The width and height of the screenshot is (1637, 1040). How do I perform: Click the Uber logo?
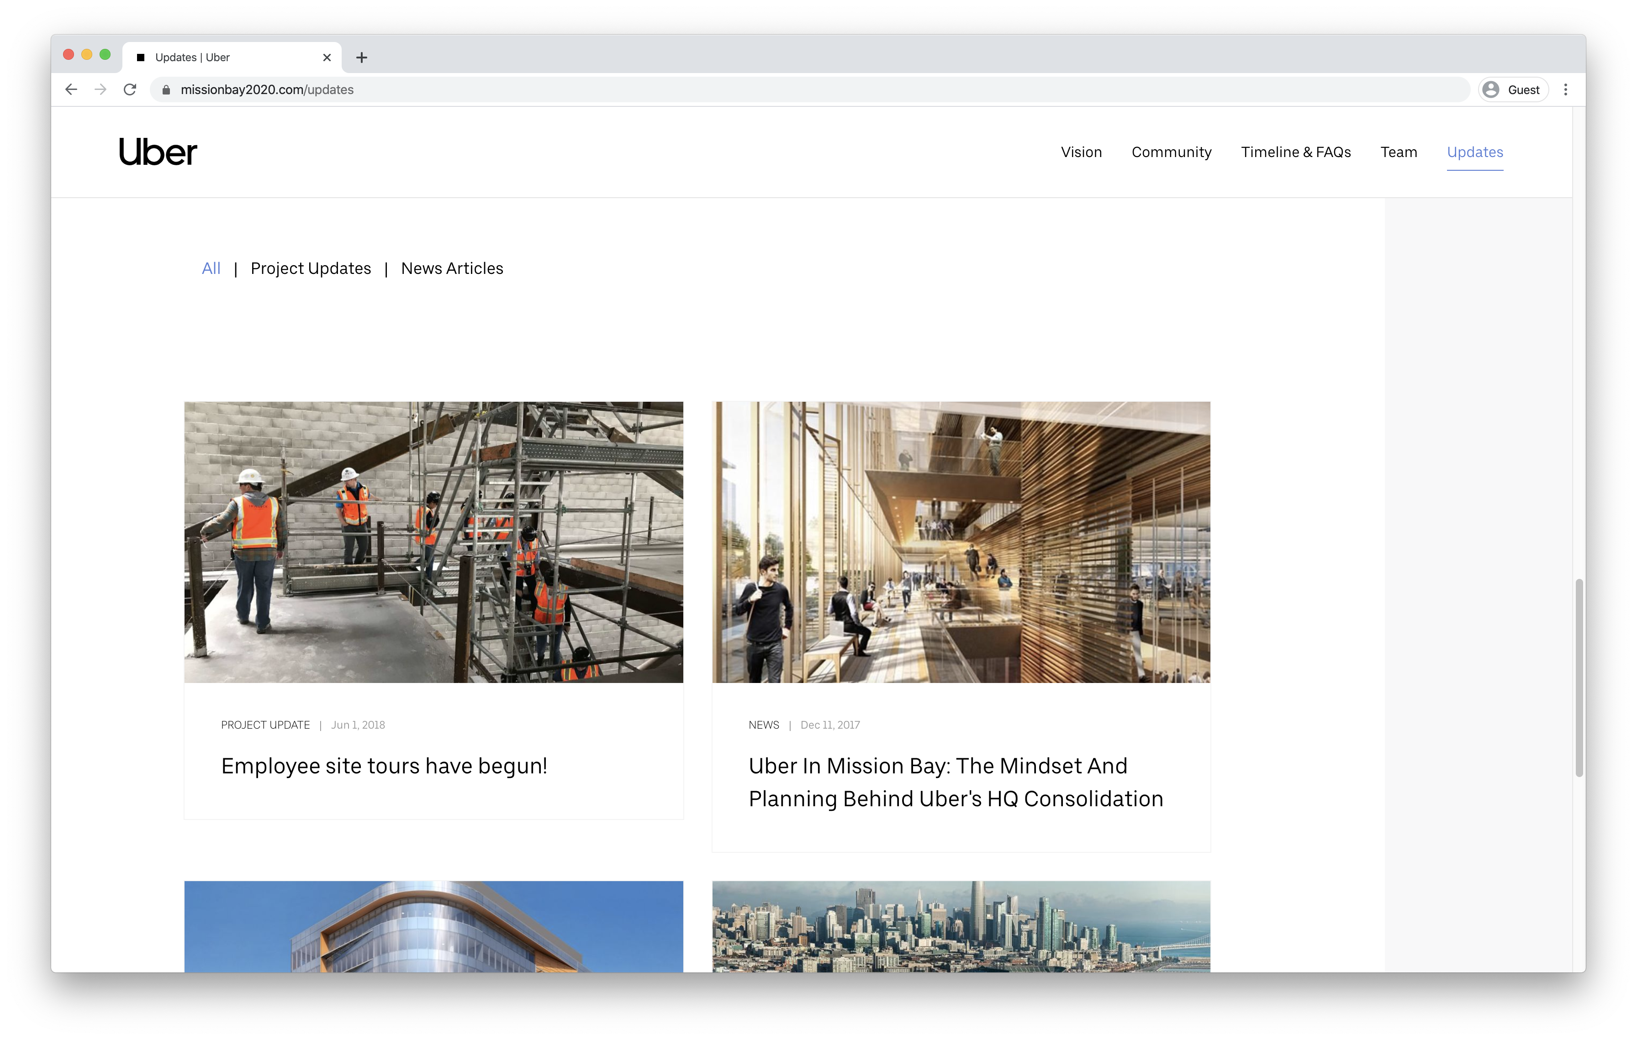click(x=158, y=152)
